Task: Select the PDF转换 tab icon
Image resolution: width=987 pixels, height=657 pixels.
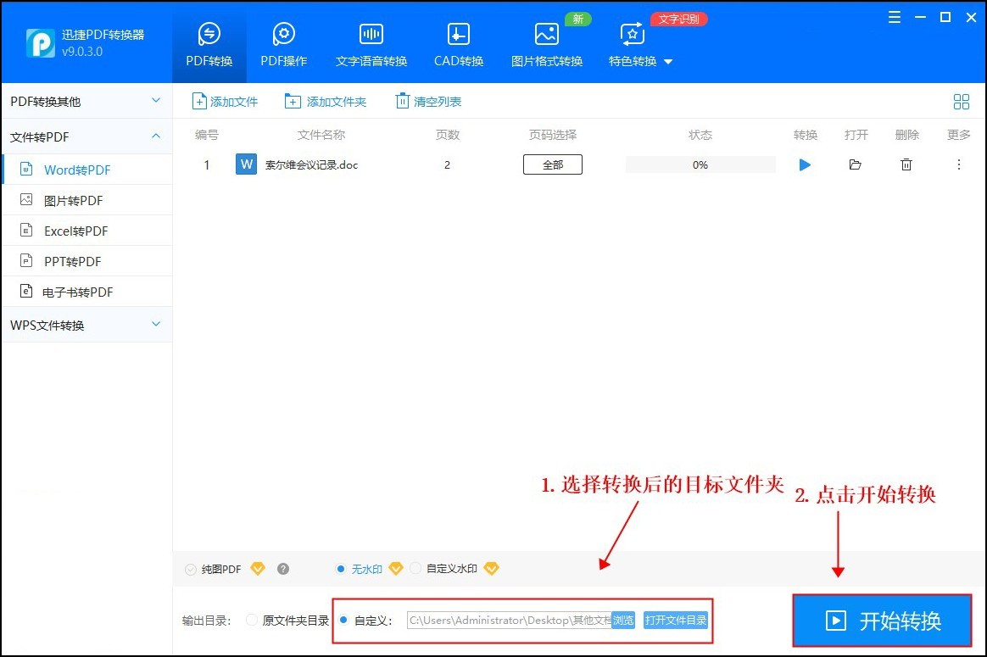Action: (209, 36)
